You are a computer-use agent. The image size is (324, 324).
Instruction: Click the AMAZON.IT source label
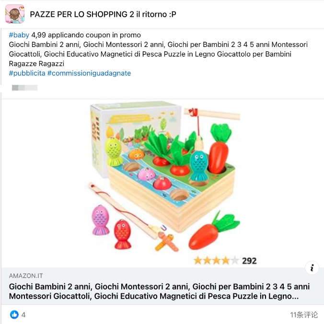[x=26, y=276]
